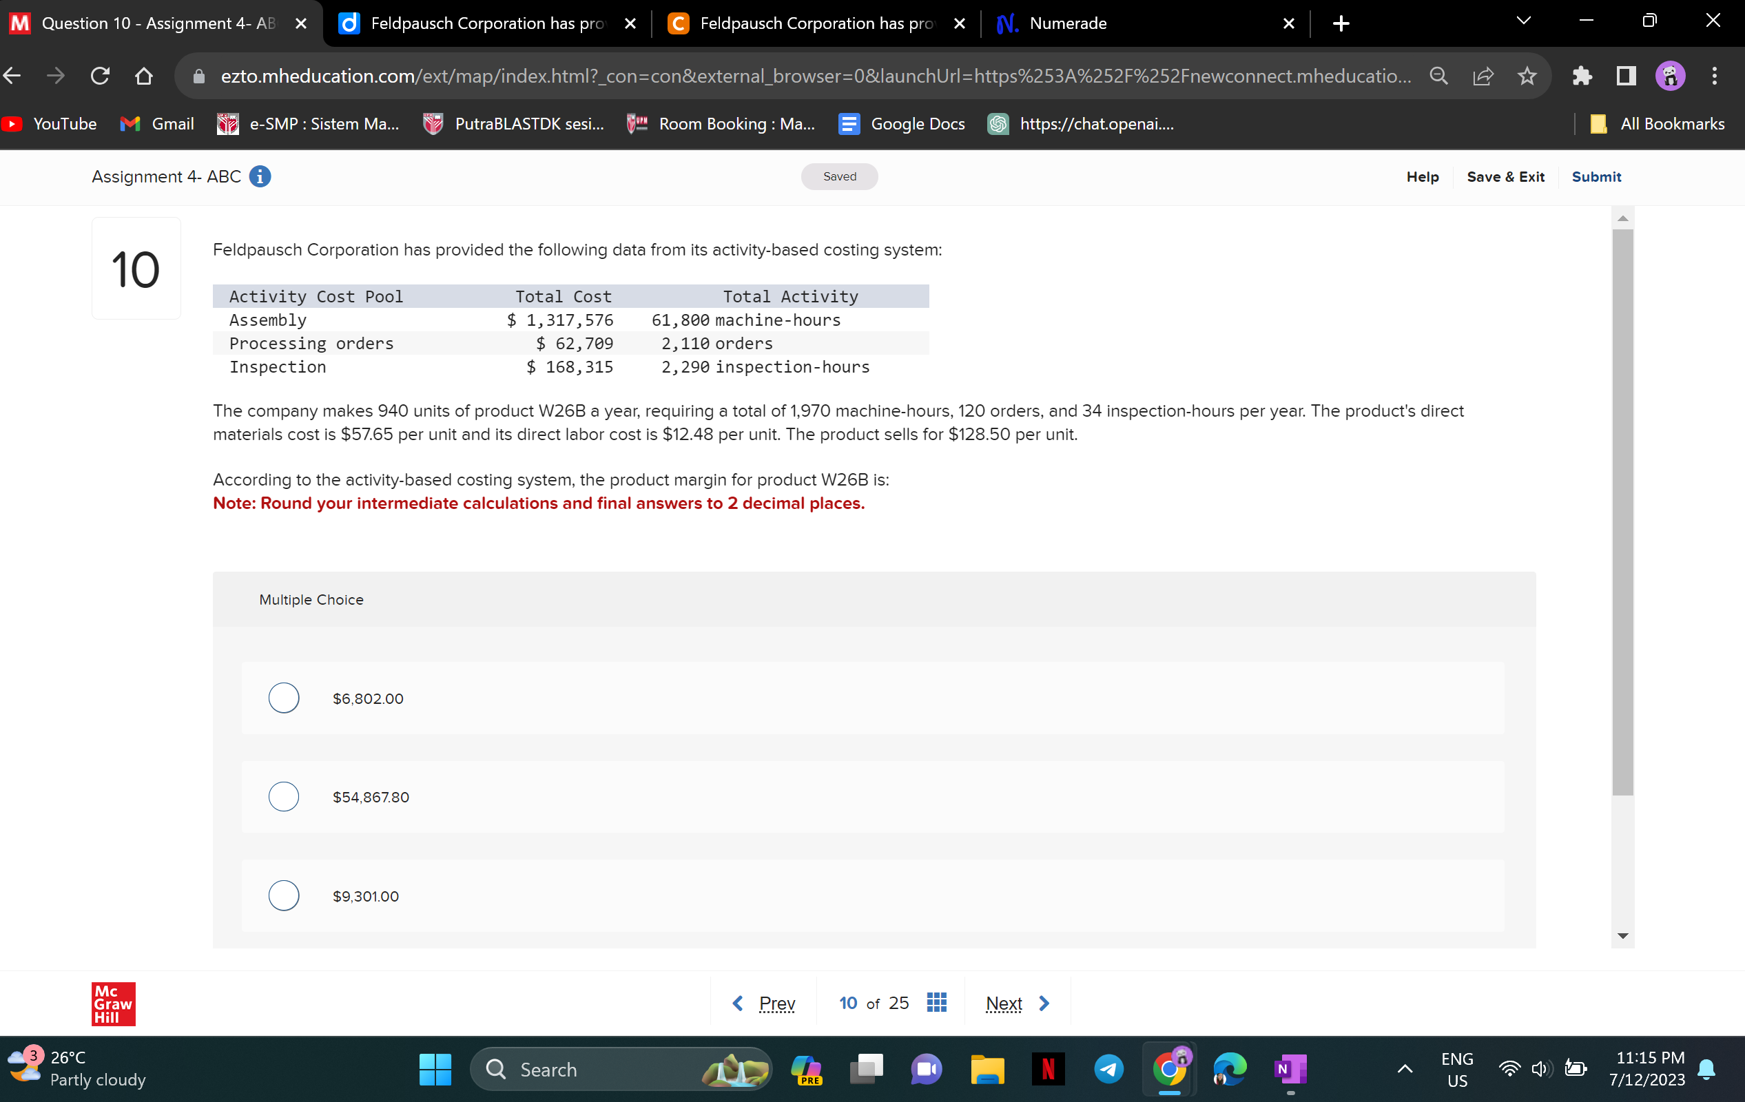Click the Submit button
The image size is (1745, 1102).
(1596, 176)
